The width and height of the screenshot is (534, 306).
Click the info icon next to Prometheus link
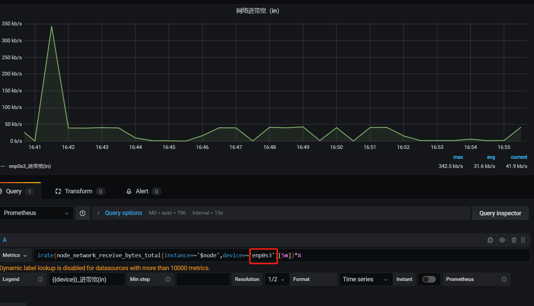(504, 279)
